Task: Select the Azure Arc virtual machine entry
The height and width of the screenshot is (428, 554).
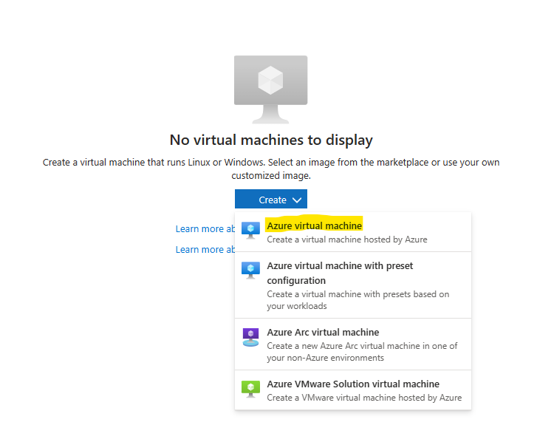Action: 323,333
